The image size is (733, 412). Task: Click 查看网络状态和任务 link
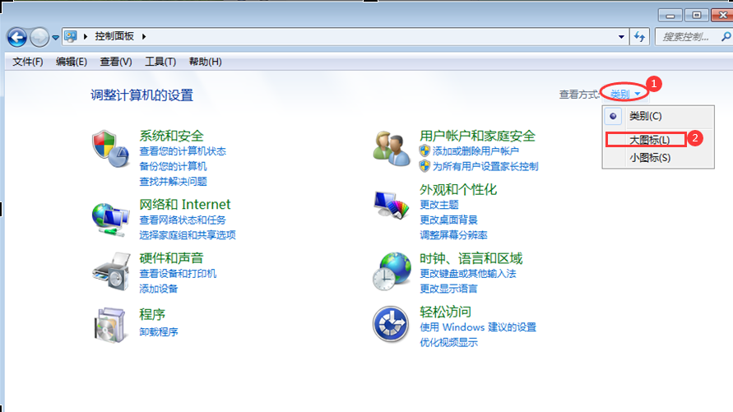click(x=183, y=220)
